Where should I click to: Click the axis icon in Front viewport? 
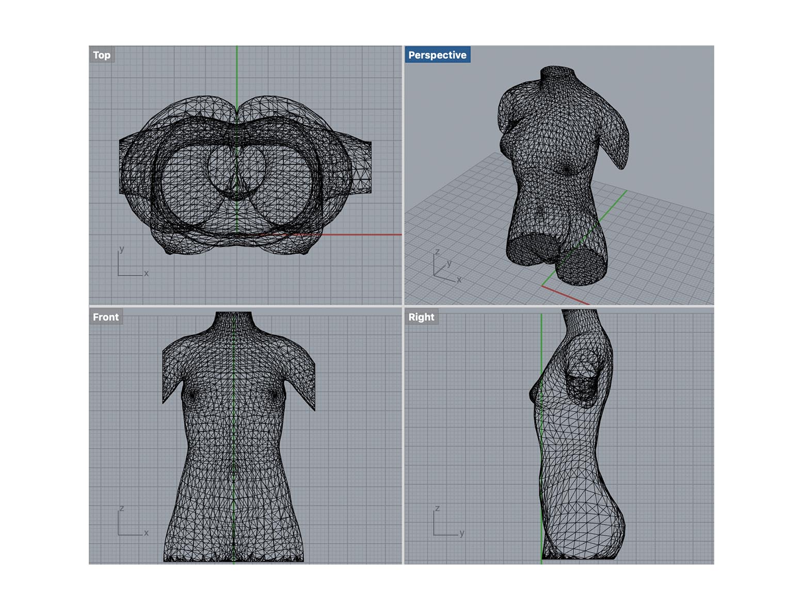click(x=133, y=521)
